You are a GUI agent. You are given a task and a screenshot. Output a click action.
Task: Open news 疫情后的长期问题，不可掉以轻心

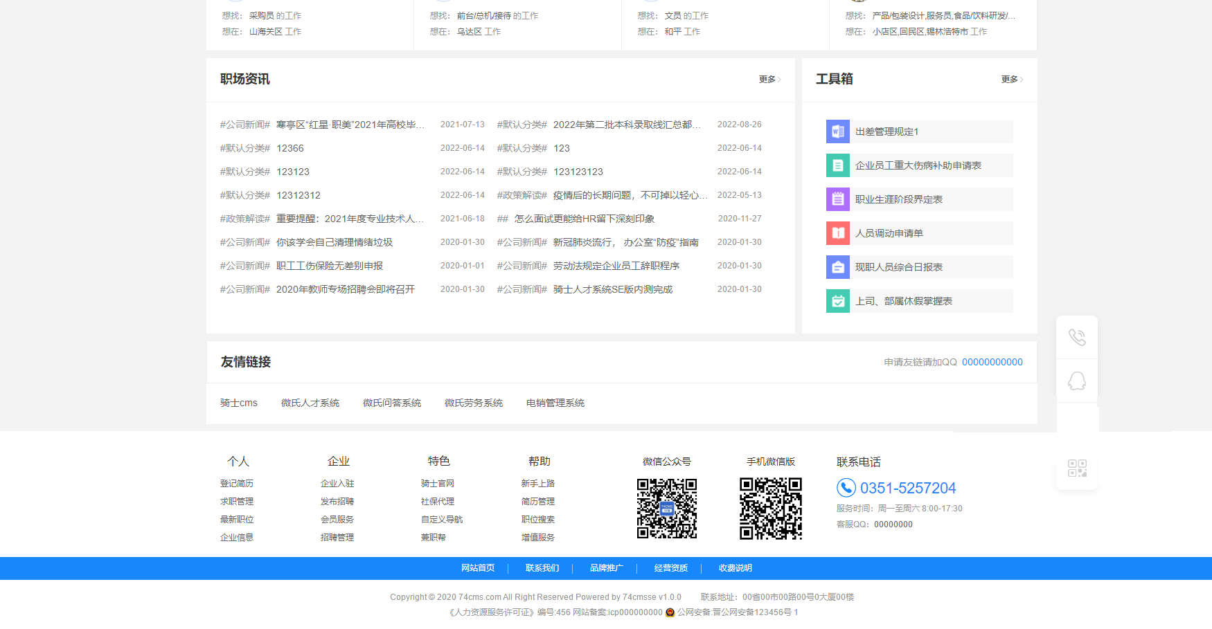(631, 195)
